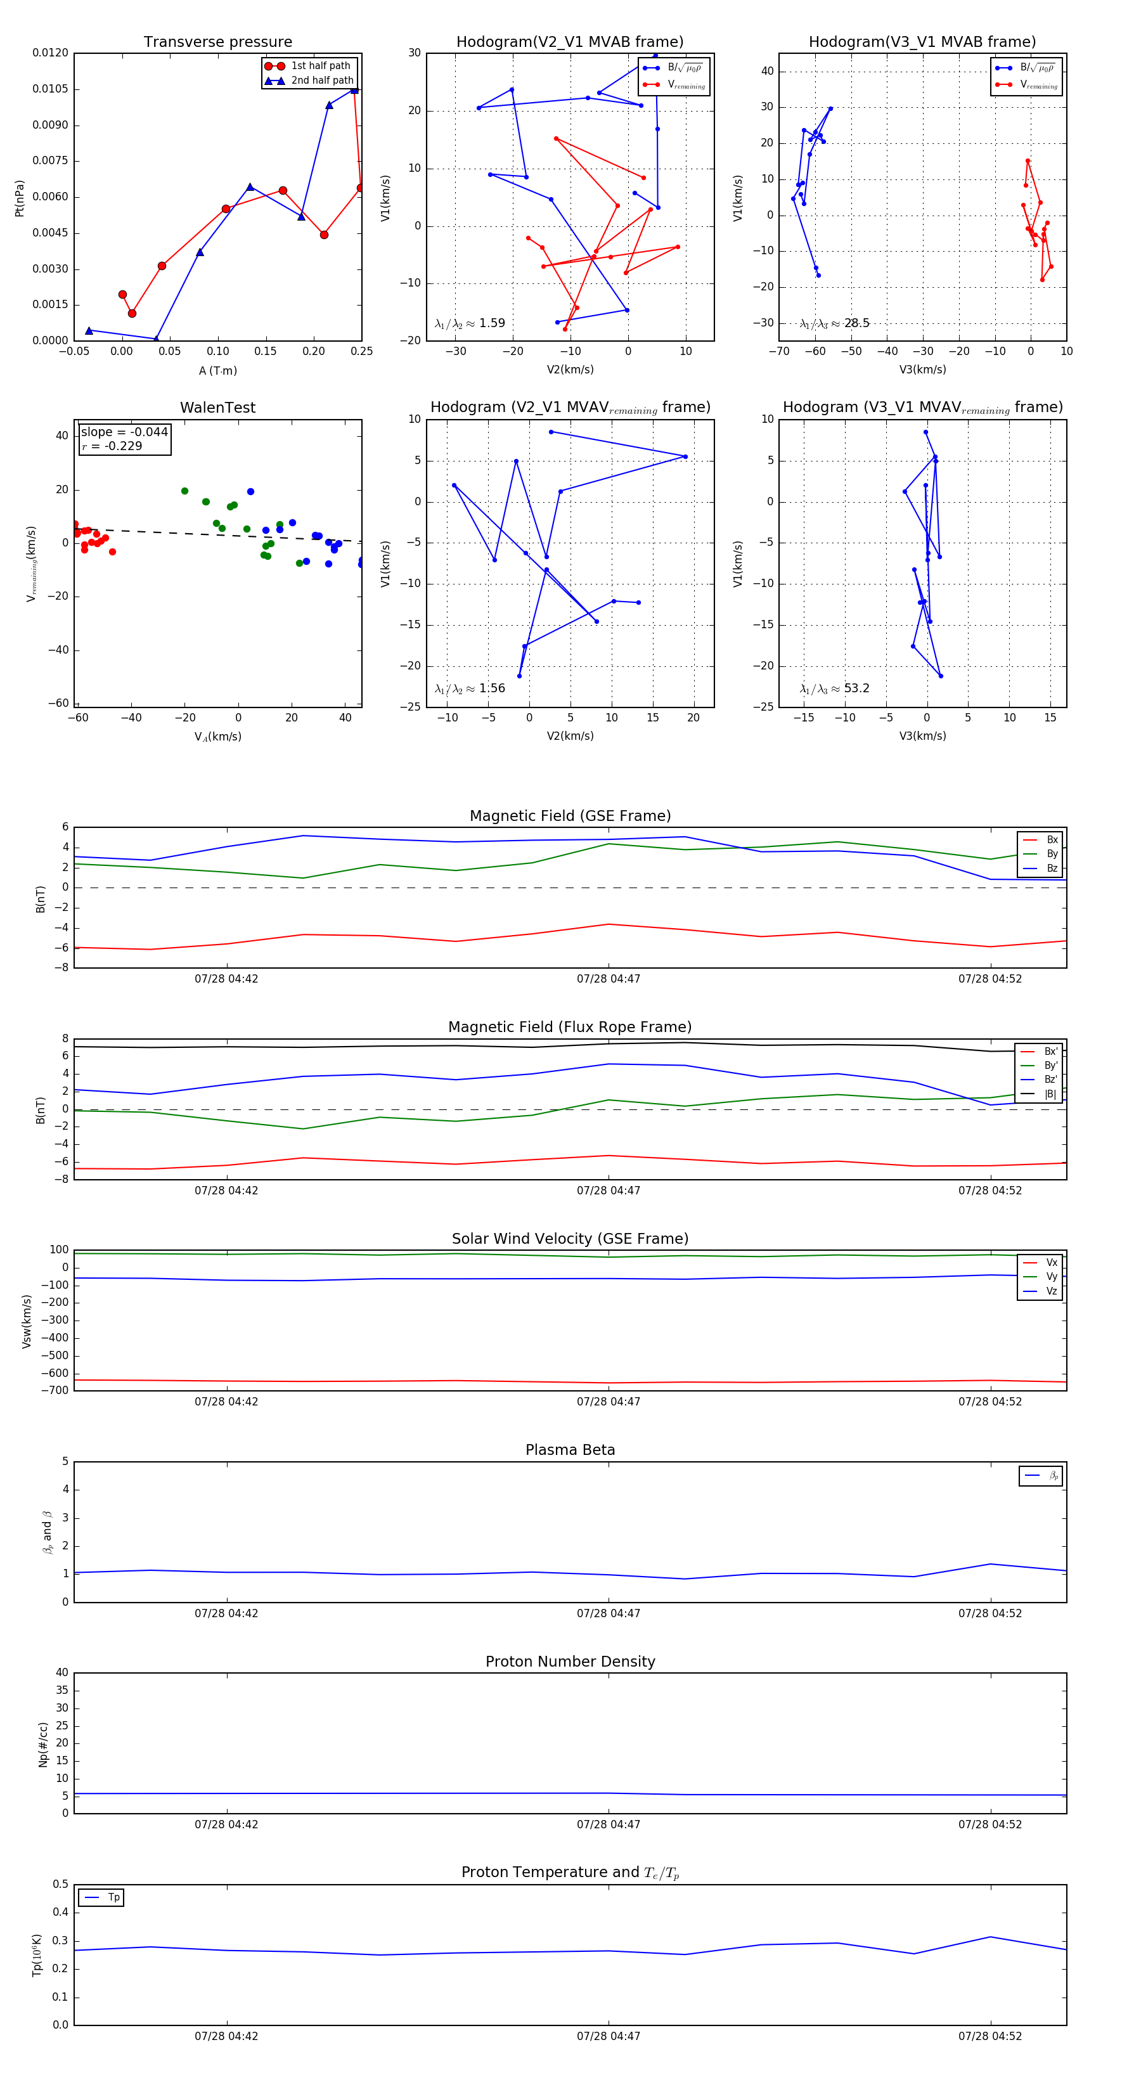Image resolution: width=1141 pixels, height=2092 pixels.
Task: Click '07/28 04:52' tick under Plasma Beta plot
Action: 990,1613
